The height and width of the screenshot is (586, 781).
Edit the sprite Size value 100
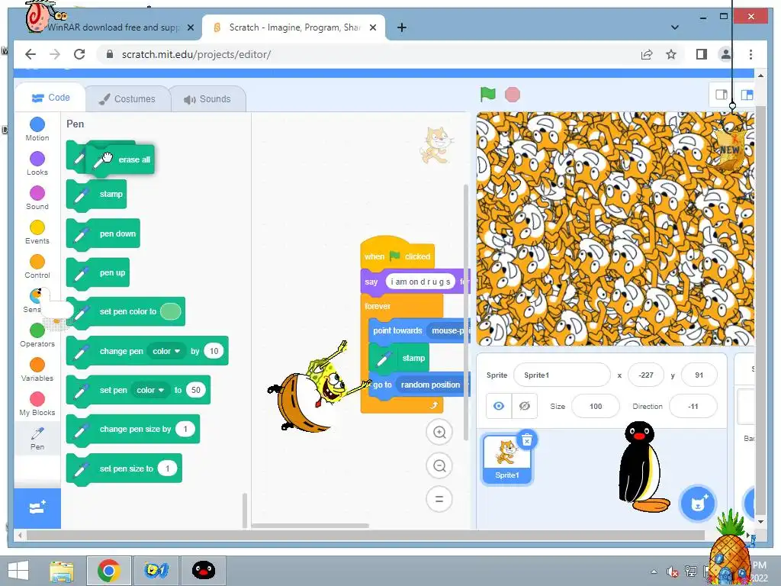tap(596, 406)
